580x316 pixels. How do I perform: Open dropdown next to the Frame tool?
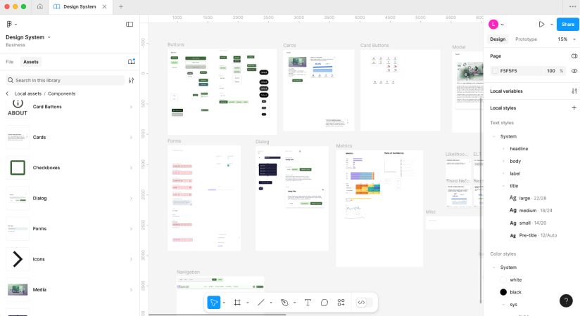pos(248,303)
